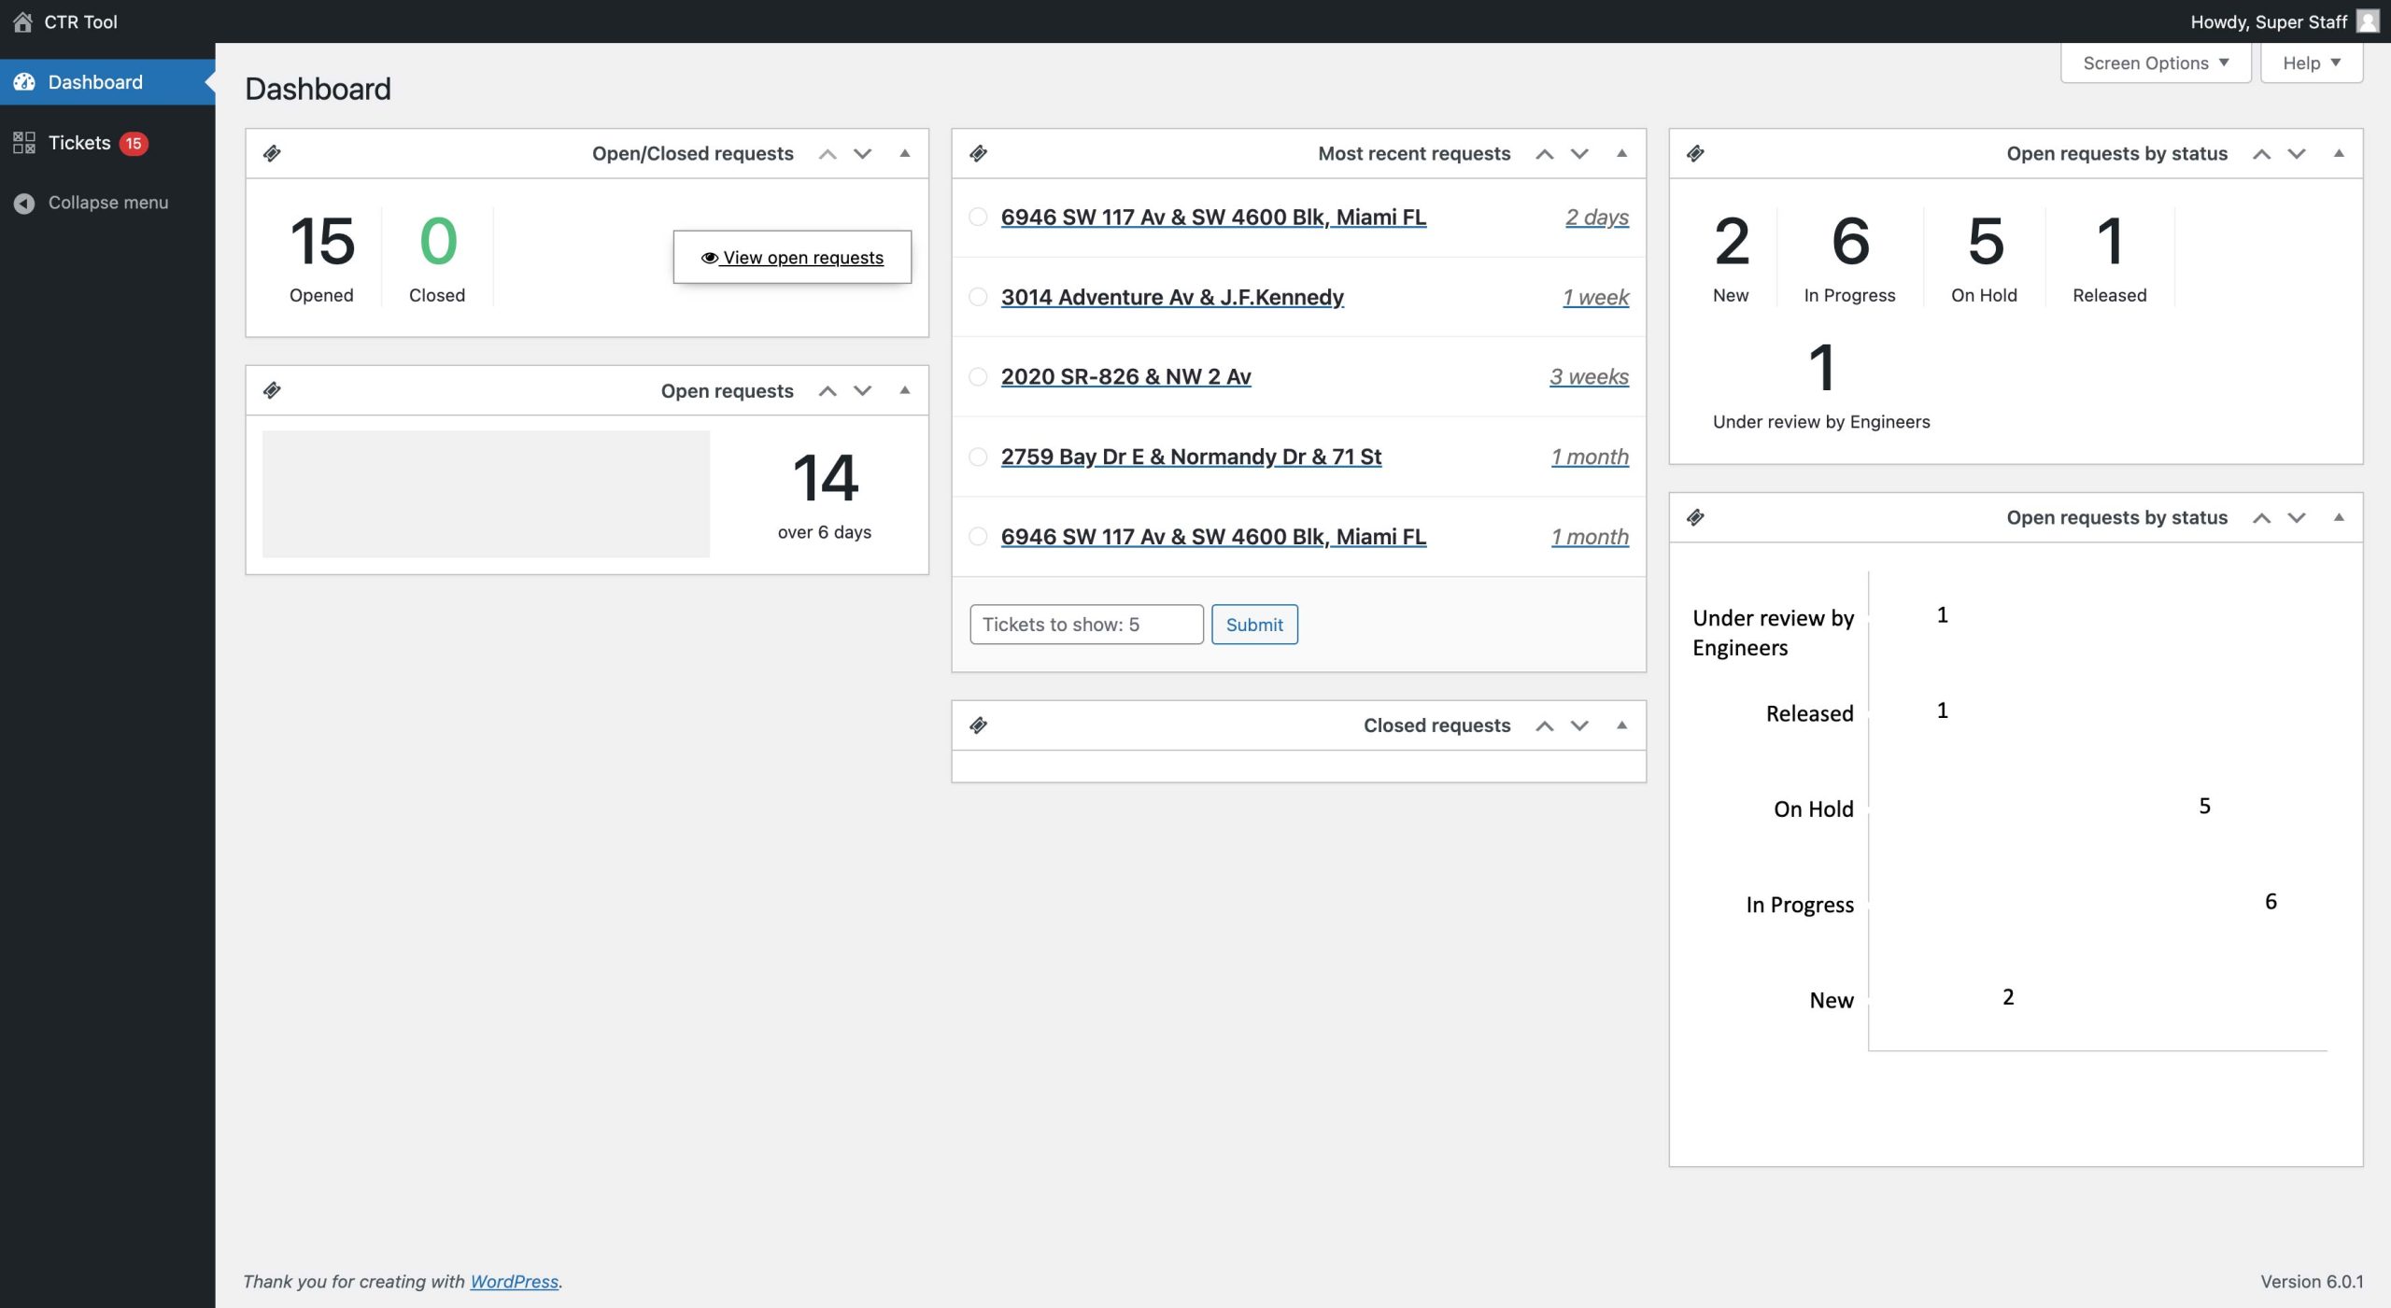
Task: Move Open requests widget down
Action: click(x=863, y=391)
